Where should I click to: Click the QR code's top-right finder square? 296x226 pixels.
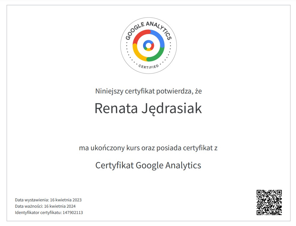[x=278, y=194]
